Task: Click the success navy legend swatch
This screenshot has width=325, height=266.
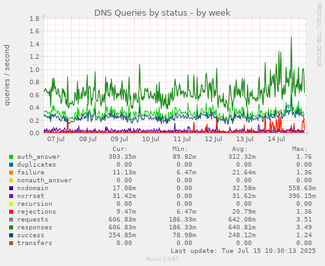Action: 11,235
